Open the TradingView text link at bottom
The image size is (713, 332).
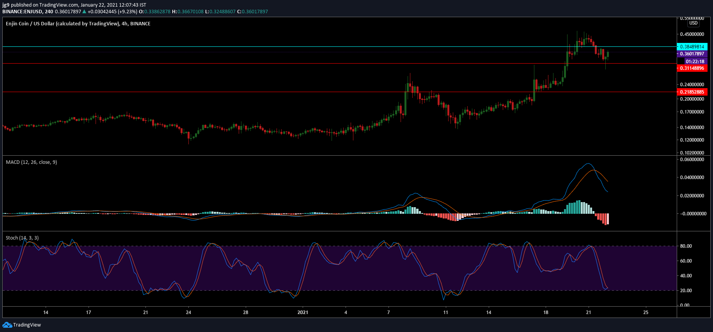pos(27,325)
